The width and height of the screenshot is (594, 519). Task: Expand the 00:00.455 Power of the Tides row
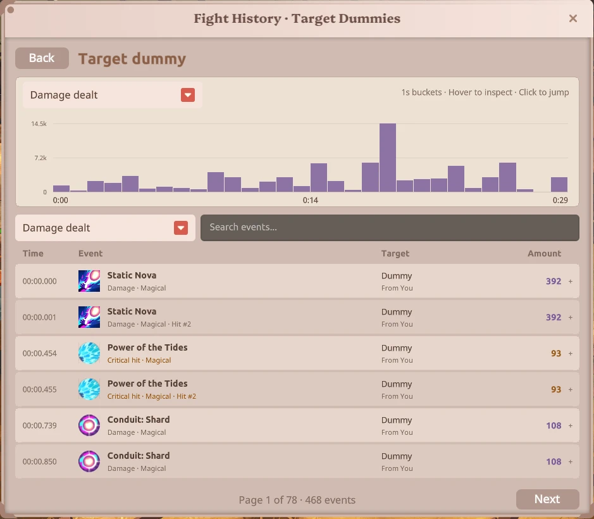(570, 389)
